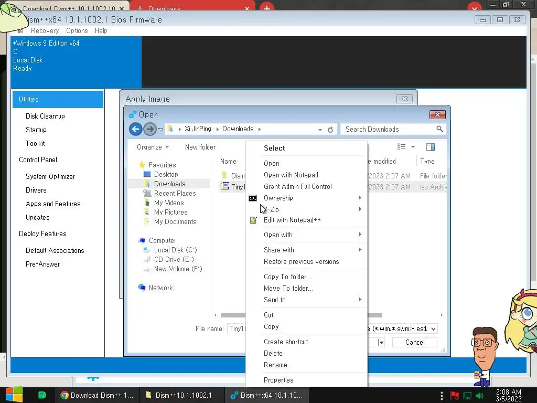Close the Apply Image dialog

404,99
